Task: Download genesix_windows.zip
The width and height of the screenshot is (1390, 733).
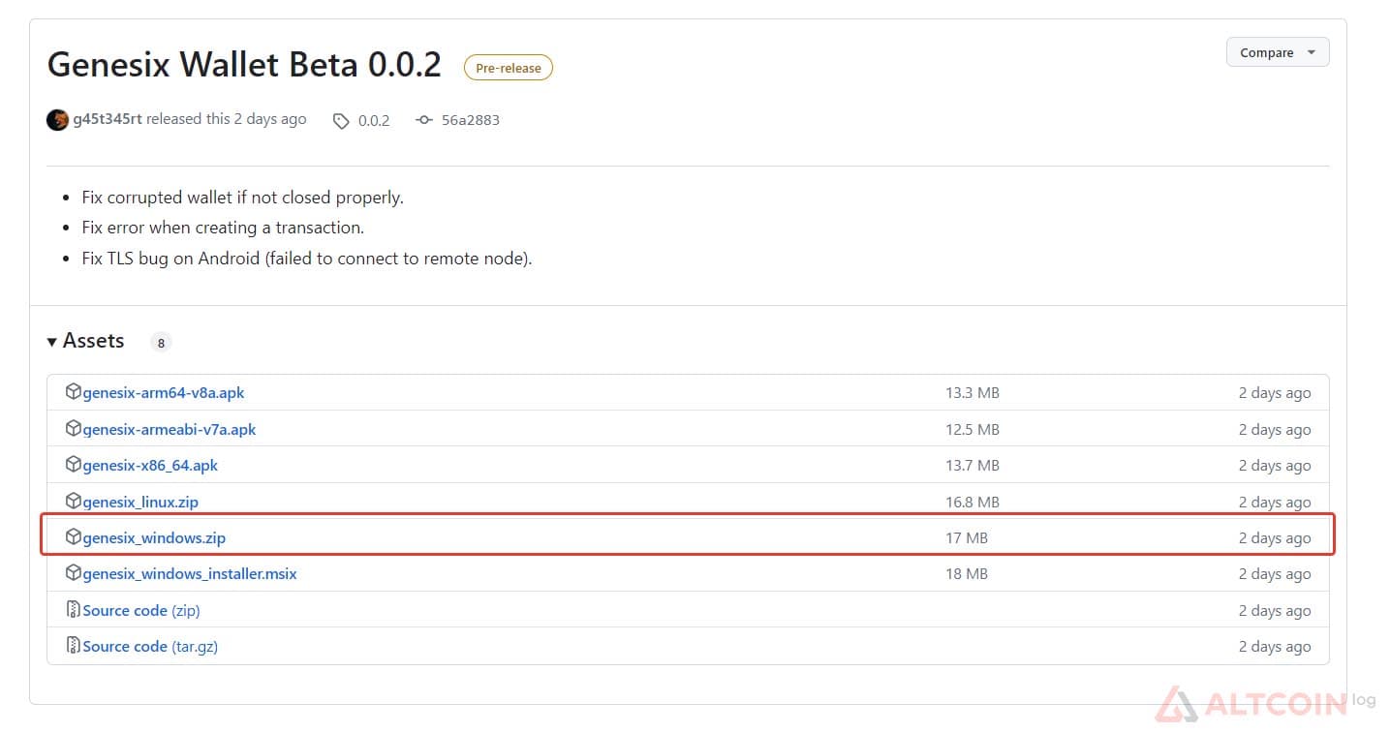Action: (x=154, y=537)
